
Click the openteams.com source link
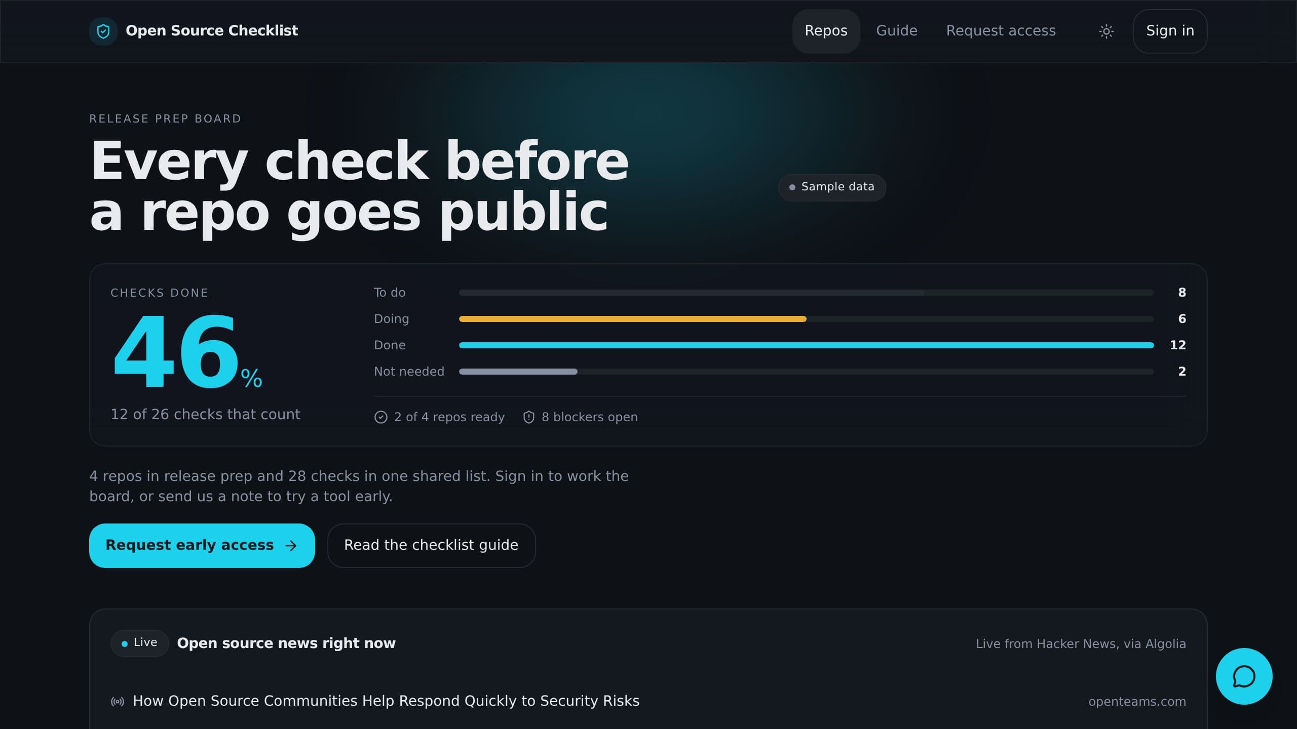(1137, 702)
